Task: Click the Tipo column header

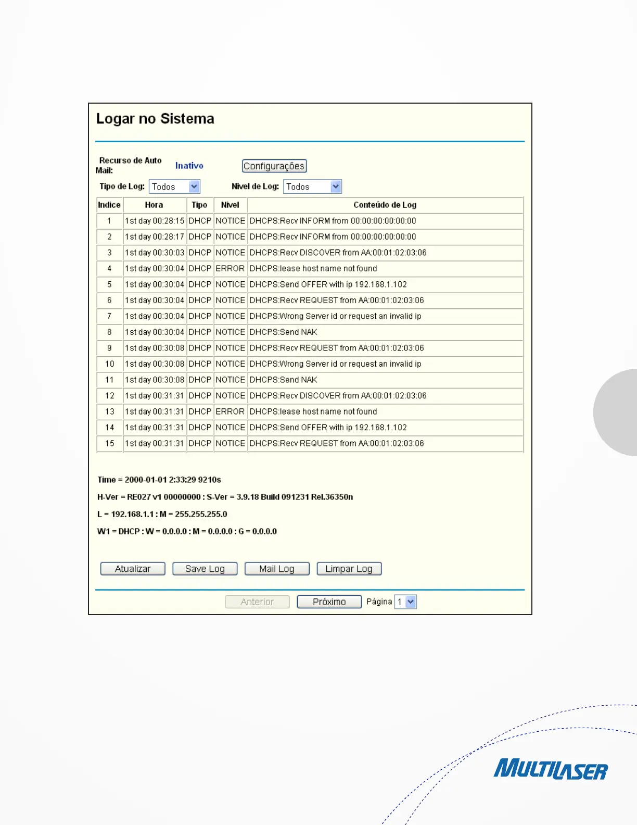Action: coord(199,205)
